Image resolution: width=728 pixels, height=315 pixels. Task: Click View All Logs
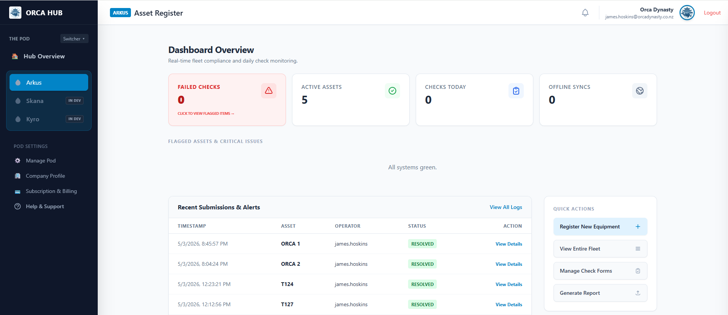point(506,207)
